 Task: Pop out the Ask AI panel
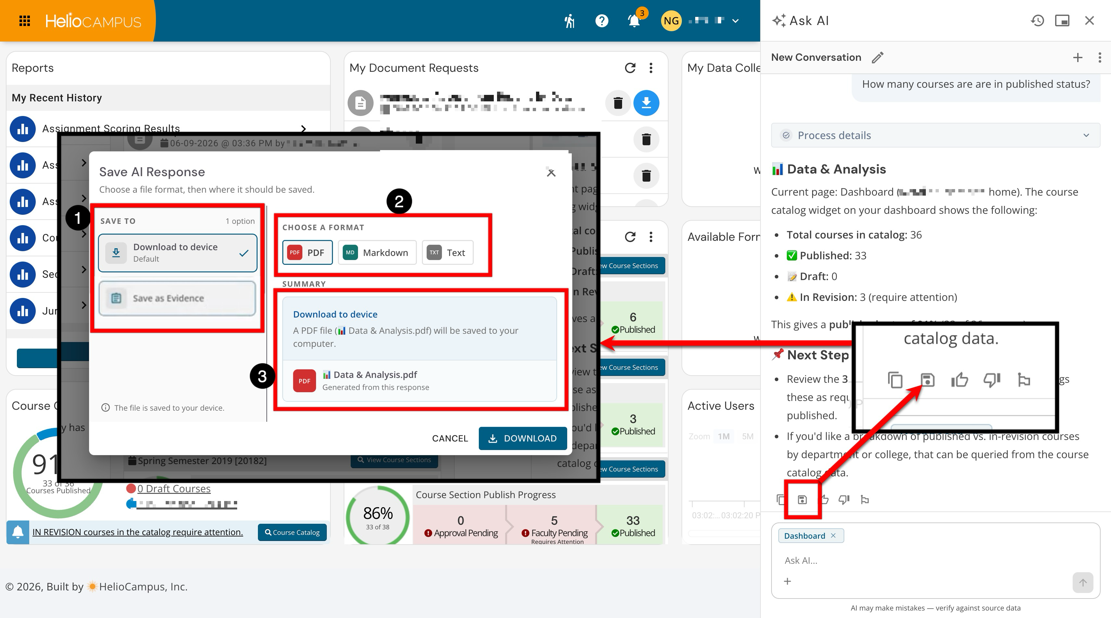1062,21
